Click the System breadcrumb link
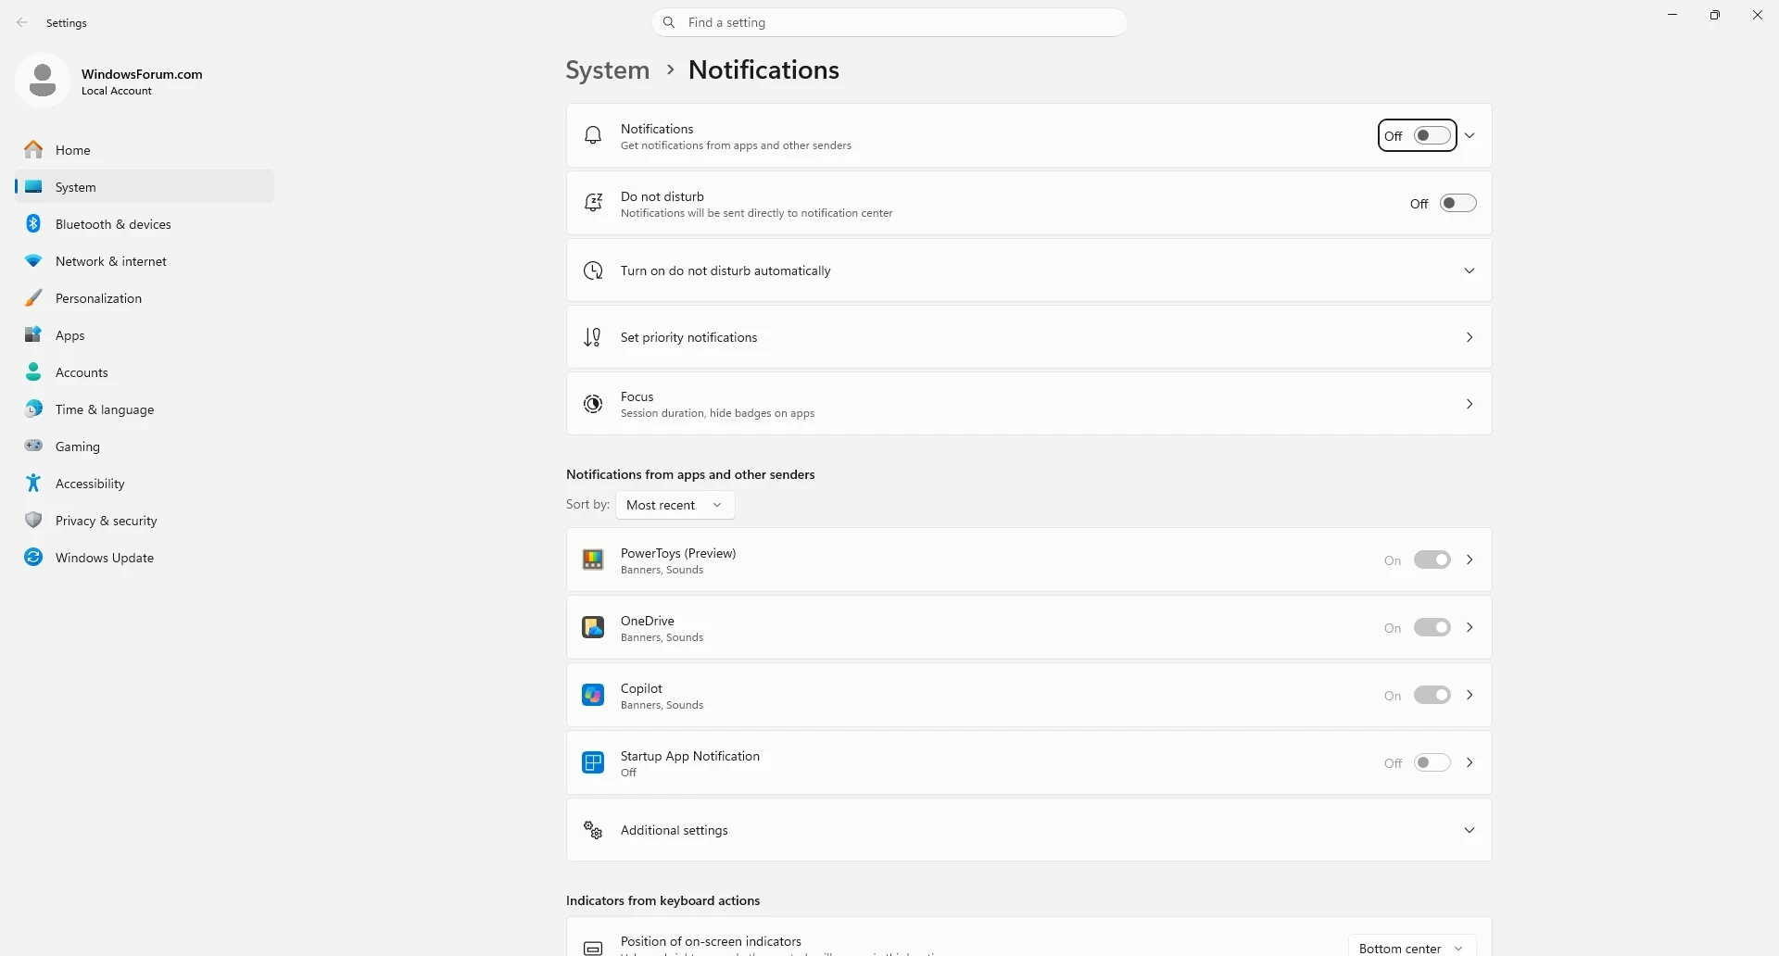Viewport: 1779px width, 956px height. click(x=608, y=70)
